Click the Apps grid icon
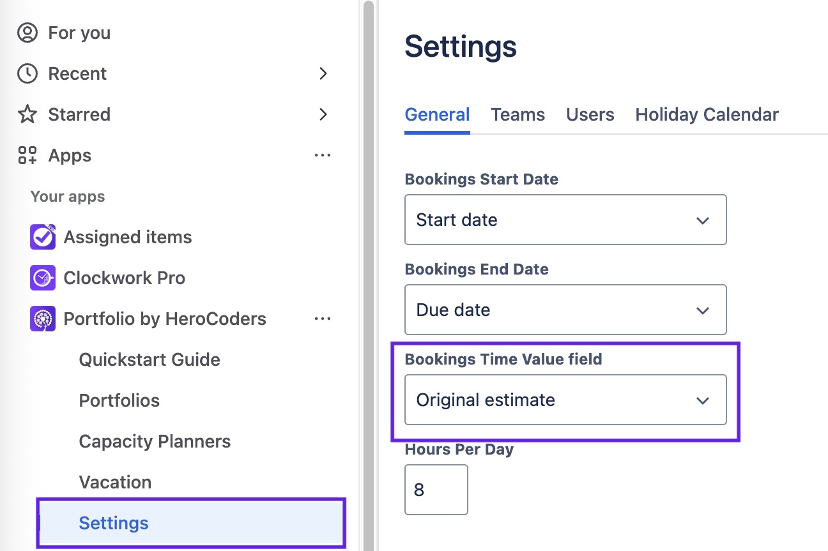This screenshot has width=828, height=551. pyautogui.click(x=27, y=155)
